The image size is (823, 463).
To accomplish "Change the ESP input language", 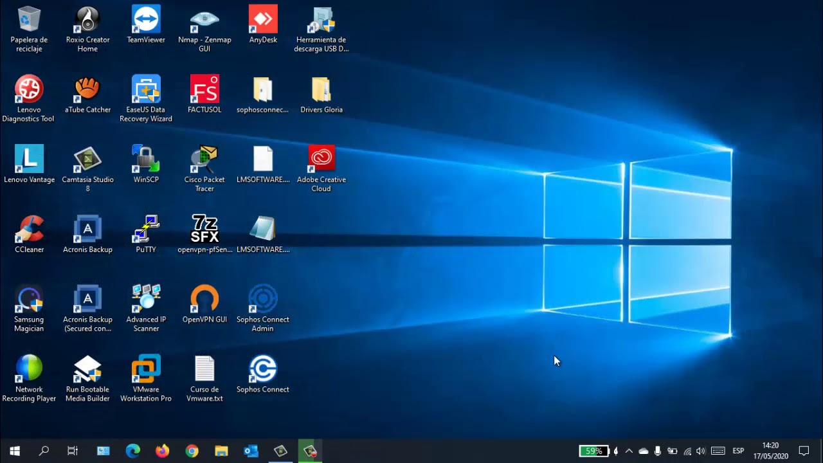I will coord(738,451).
